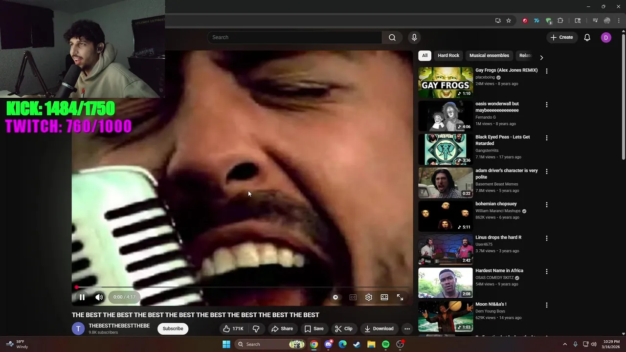Open Steam from the taskbar

(x=357, y=344)
